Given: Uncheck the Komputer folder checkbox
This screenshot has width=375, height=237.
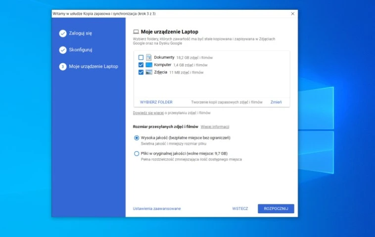Looking at the screenshot, I should (x=141, y=65).
